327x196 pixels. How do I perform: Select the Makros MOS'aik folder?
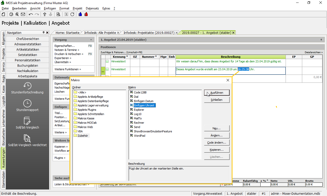[x=87, y=123]
